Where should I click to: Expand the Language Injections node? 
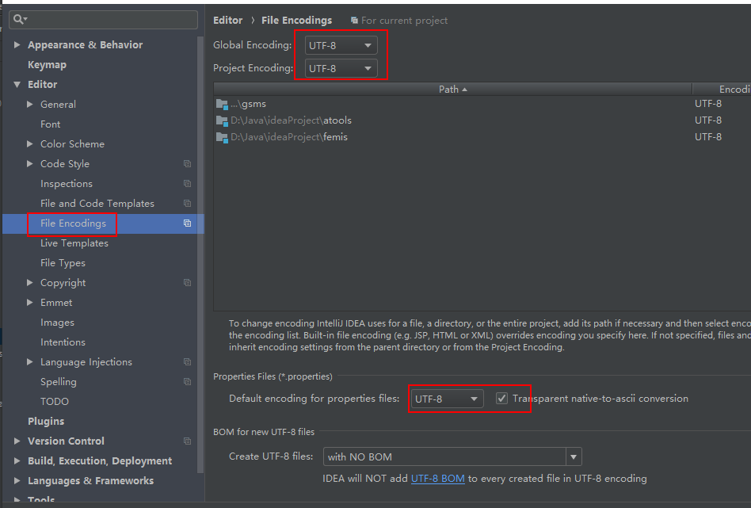29,362
